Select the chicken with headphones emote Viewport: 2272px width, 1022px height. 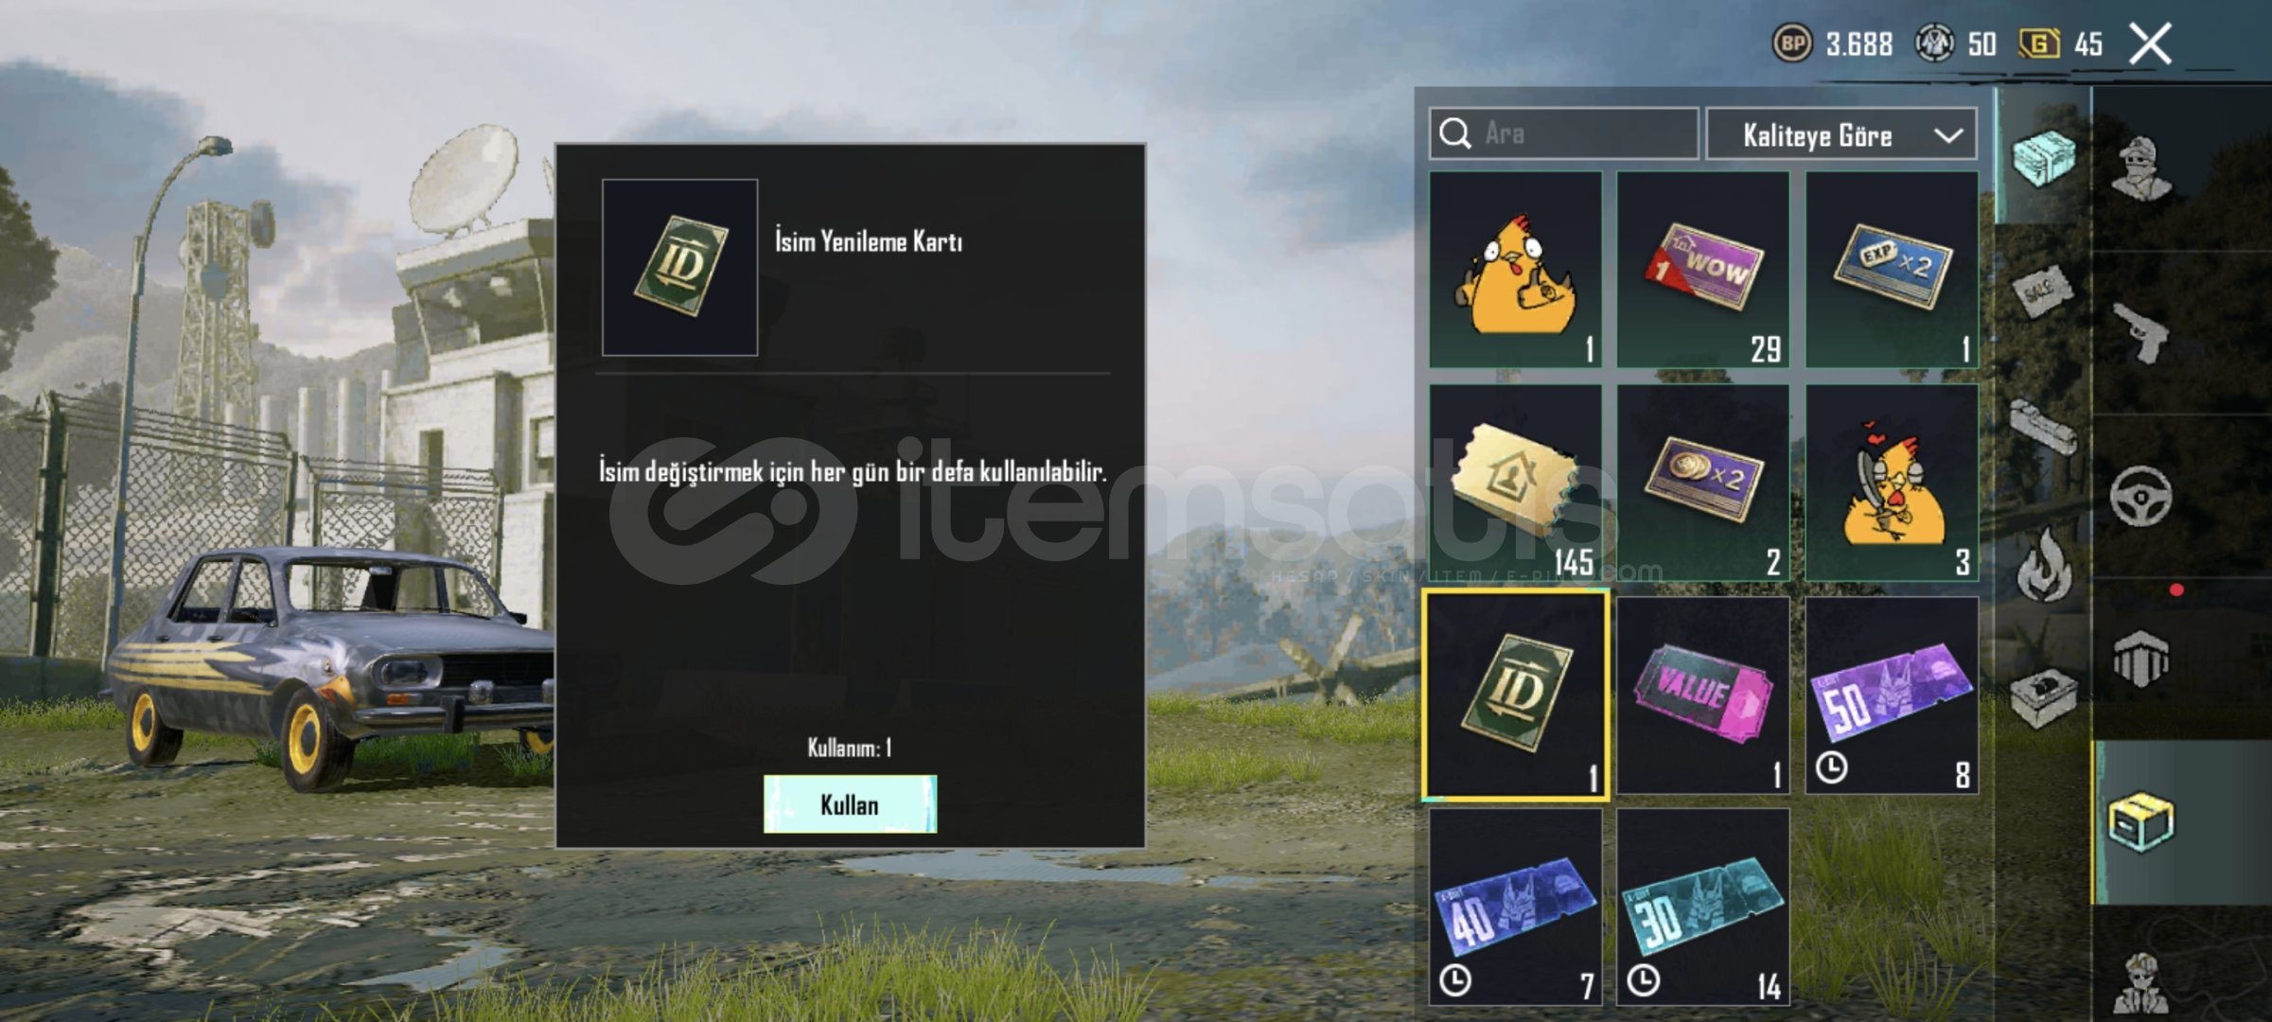(1892, 483)
